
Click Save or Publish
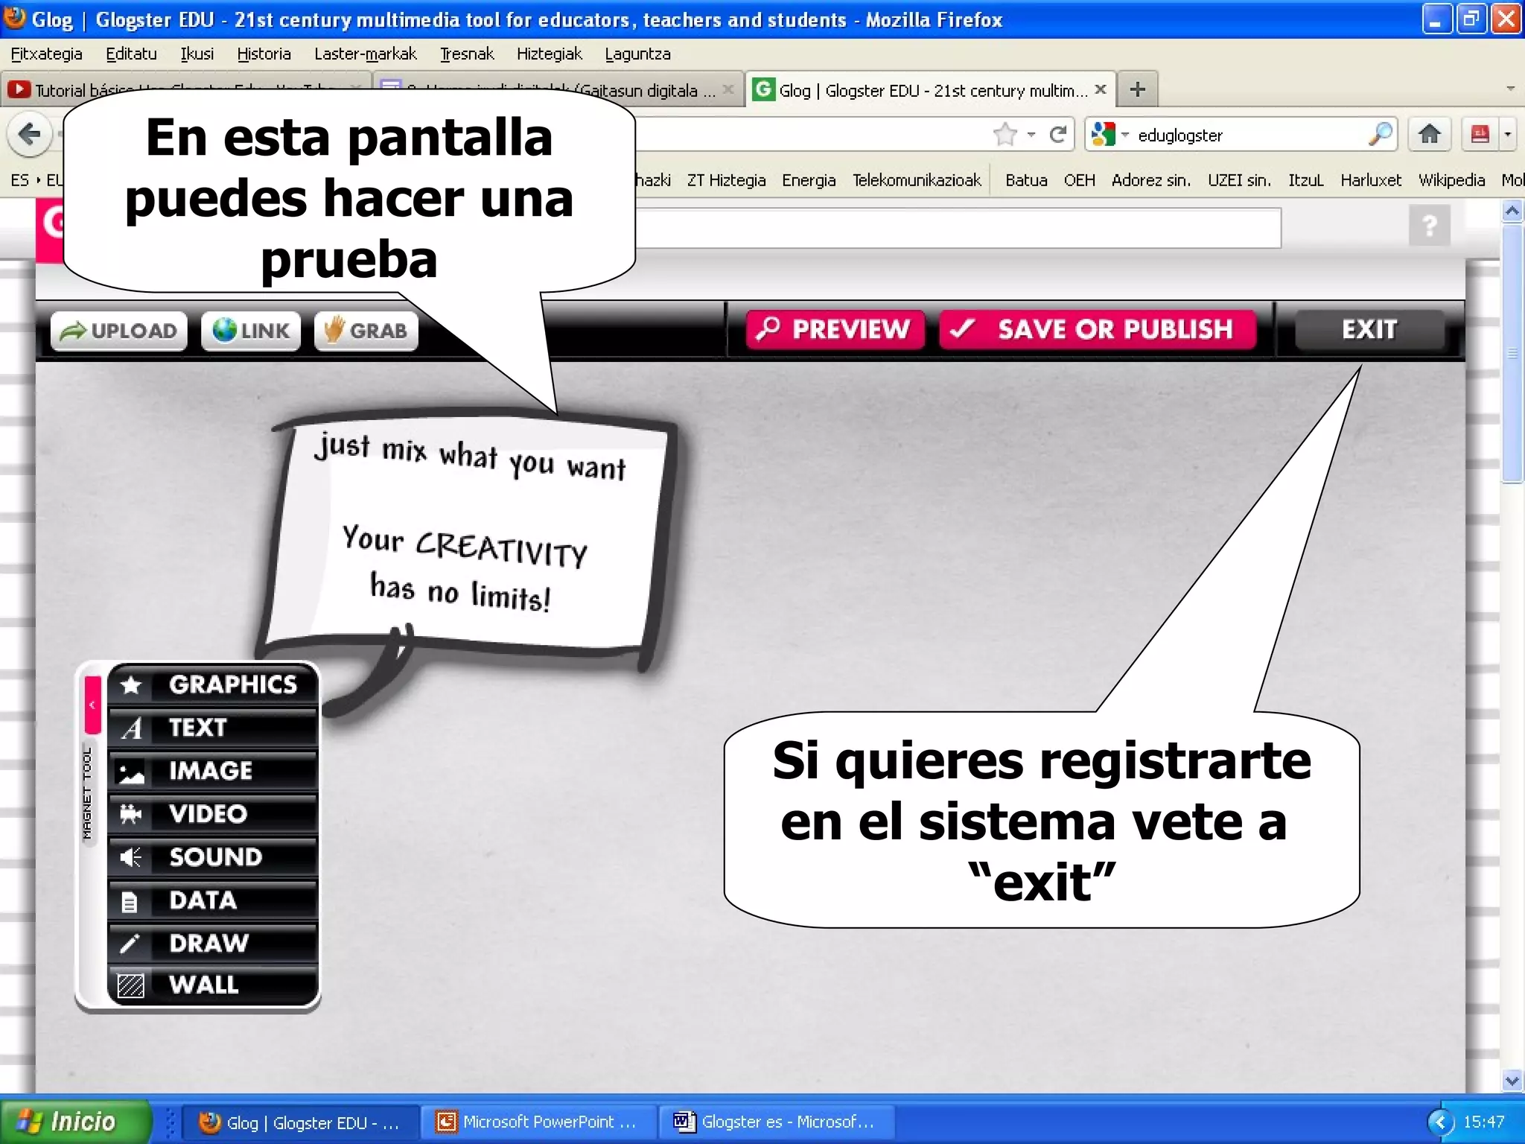click(1098, 329)
